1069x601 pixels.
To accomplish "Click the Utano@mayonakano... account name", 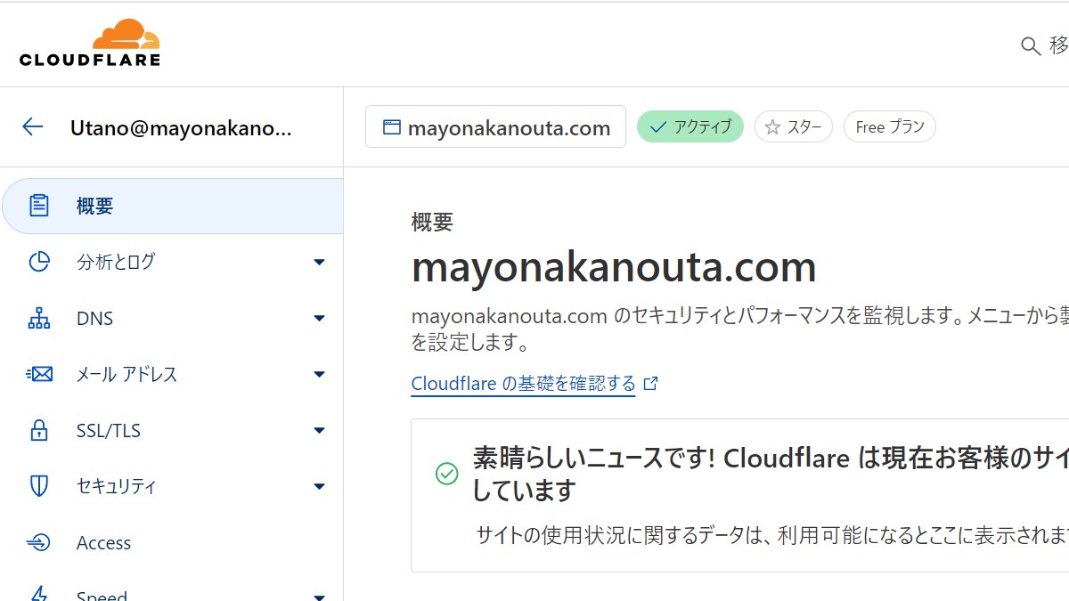I will point(181,127).
